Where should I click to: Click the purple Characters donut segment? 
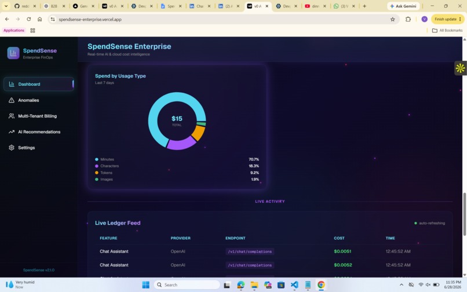(181, 144)
